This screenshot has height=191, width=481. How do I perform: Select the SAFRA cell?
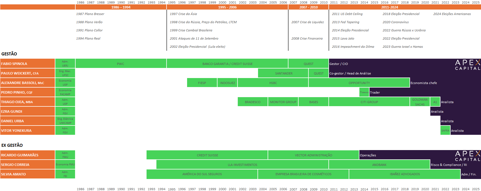[x=445, y=130]
